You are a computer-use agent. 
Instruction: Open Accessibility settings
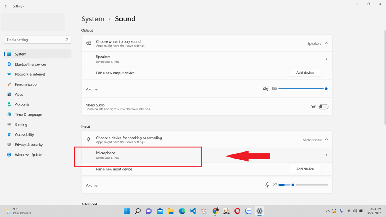click(x=38, y=134)
